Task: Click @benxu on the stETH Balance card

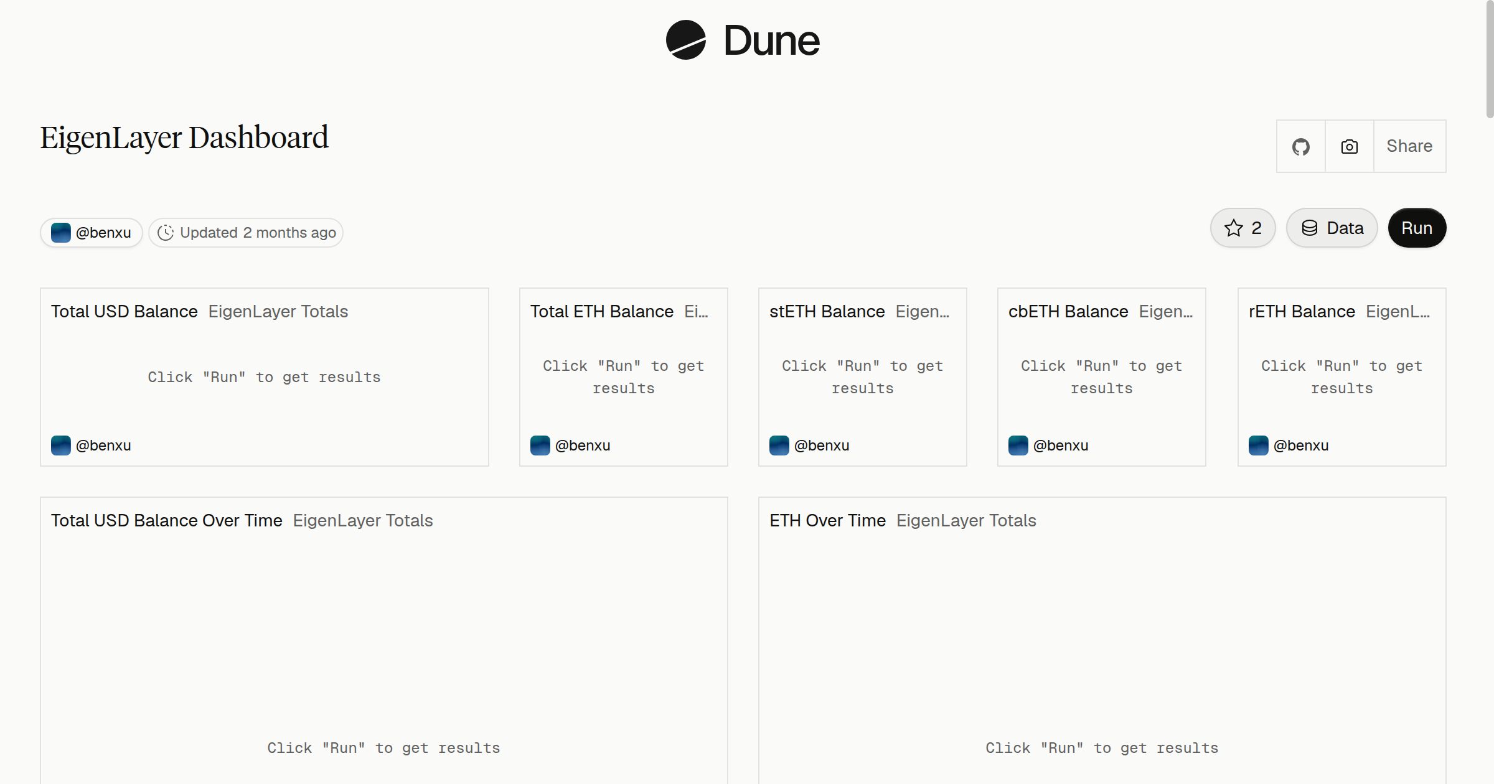Action: [822, 446]
